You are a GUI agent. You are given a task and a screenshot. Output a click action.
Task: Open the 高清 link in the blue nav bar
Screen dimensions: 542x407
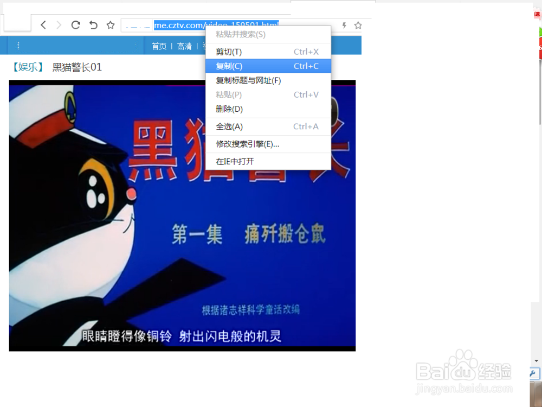tap(184, 46)
